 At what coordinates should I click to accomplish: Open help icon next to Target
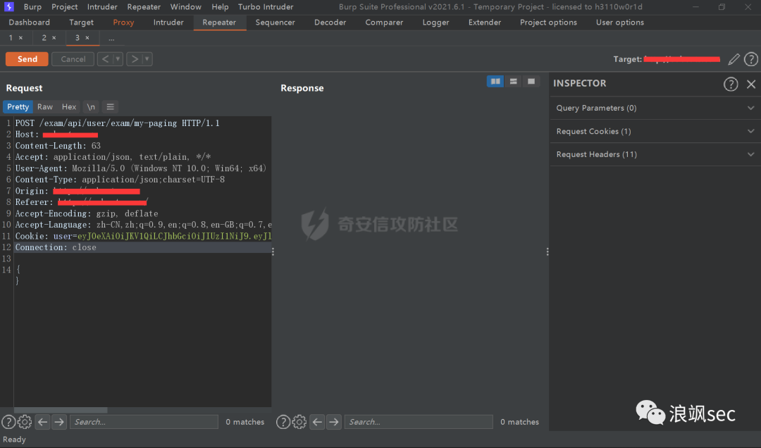751,59
